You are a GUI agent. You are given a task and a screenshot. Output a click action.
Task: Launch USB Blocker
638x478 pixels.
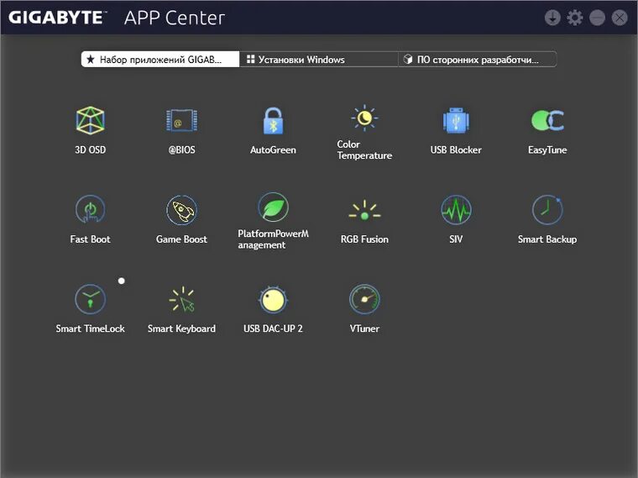coord(456,120)
